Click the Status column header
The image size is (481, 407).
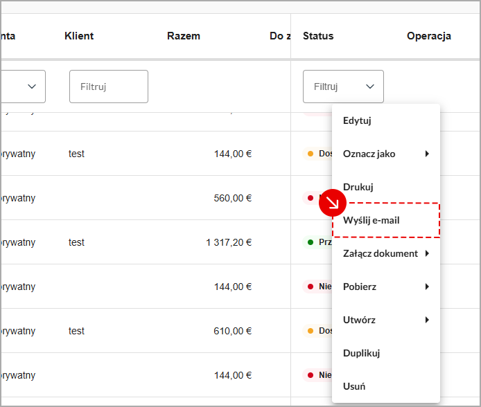318,36
